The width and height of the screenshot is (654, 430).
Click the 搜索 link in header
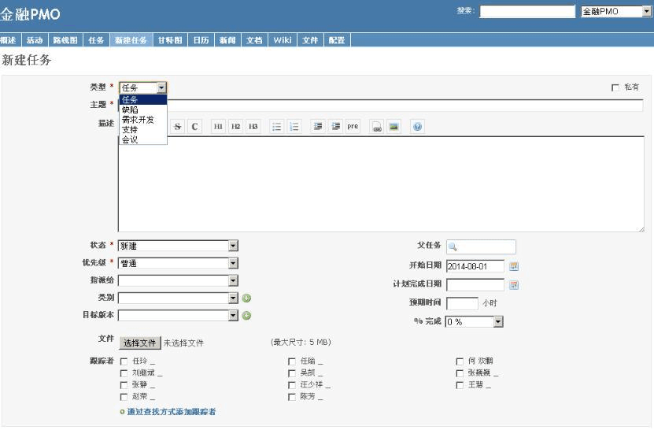click(x=465, y=11)
